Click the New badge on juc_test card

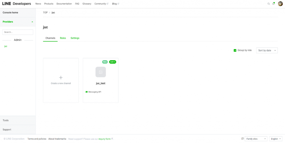tap(105, 62)
